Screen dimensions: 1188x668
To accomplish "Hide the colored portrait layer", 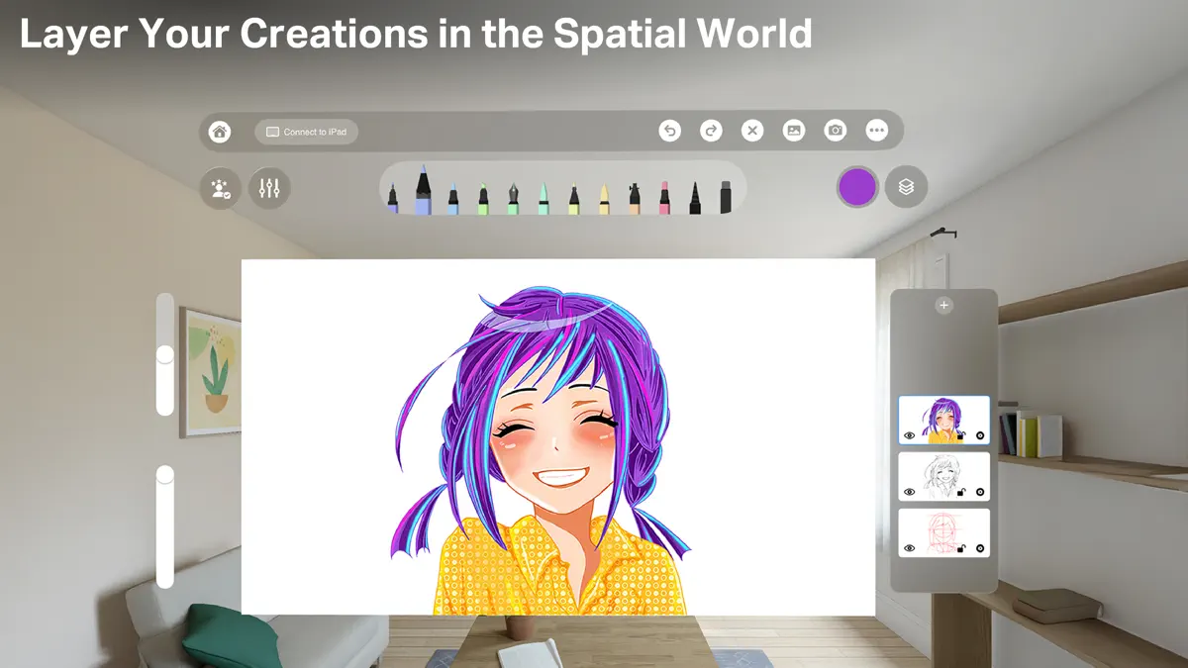I will [x=909, y=436].
